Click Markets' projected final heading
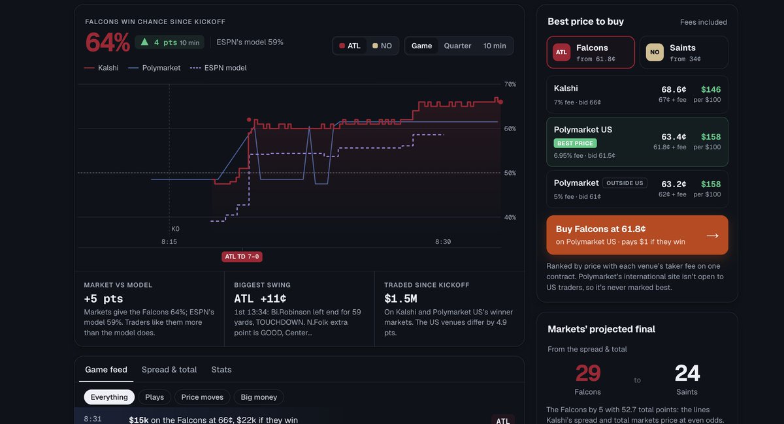The width and height of the screenshot is (784, 424). coord(601,329)
